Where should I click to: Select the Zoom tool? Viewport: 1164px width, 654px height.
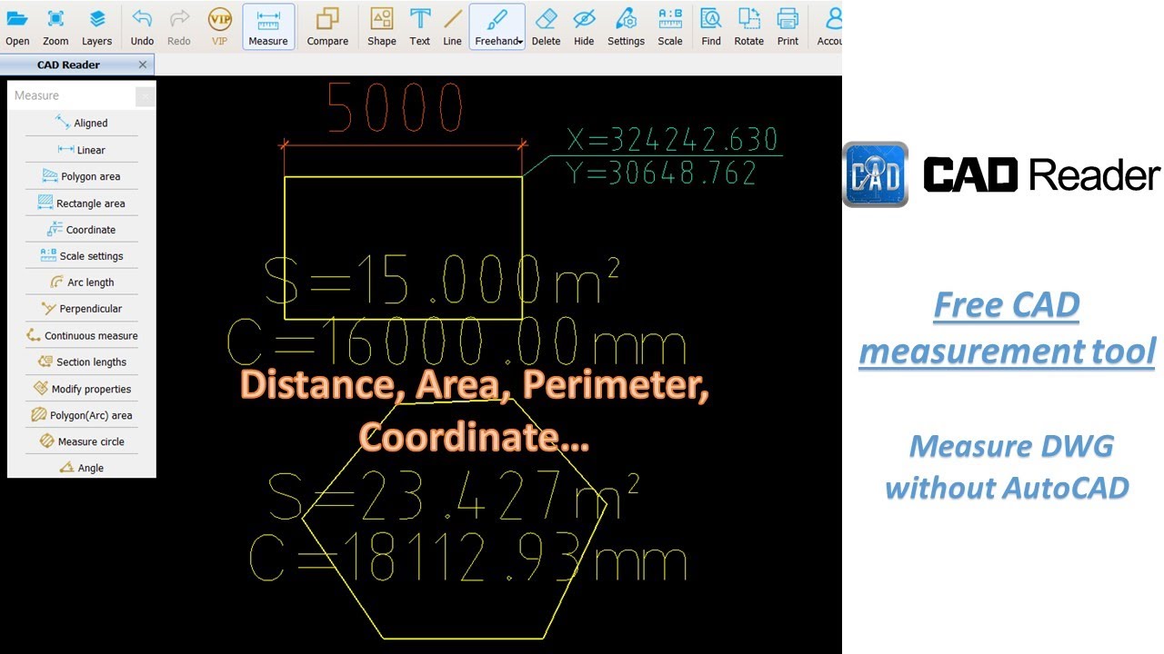coord(55,26)
